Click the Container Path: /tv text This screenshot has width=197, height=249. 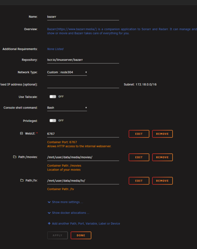[61, 189]
